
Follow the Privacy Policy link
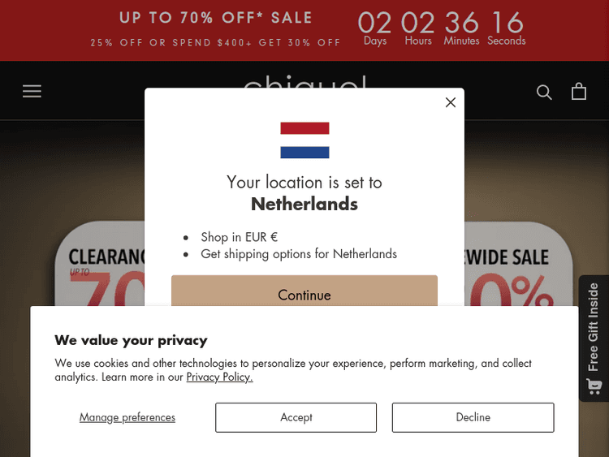(219, 377)
